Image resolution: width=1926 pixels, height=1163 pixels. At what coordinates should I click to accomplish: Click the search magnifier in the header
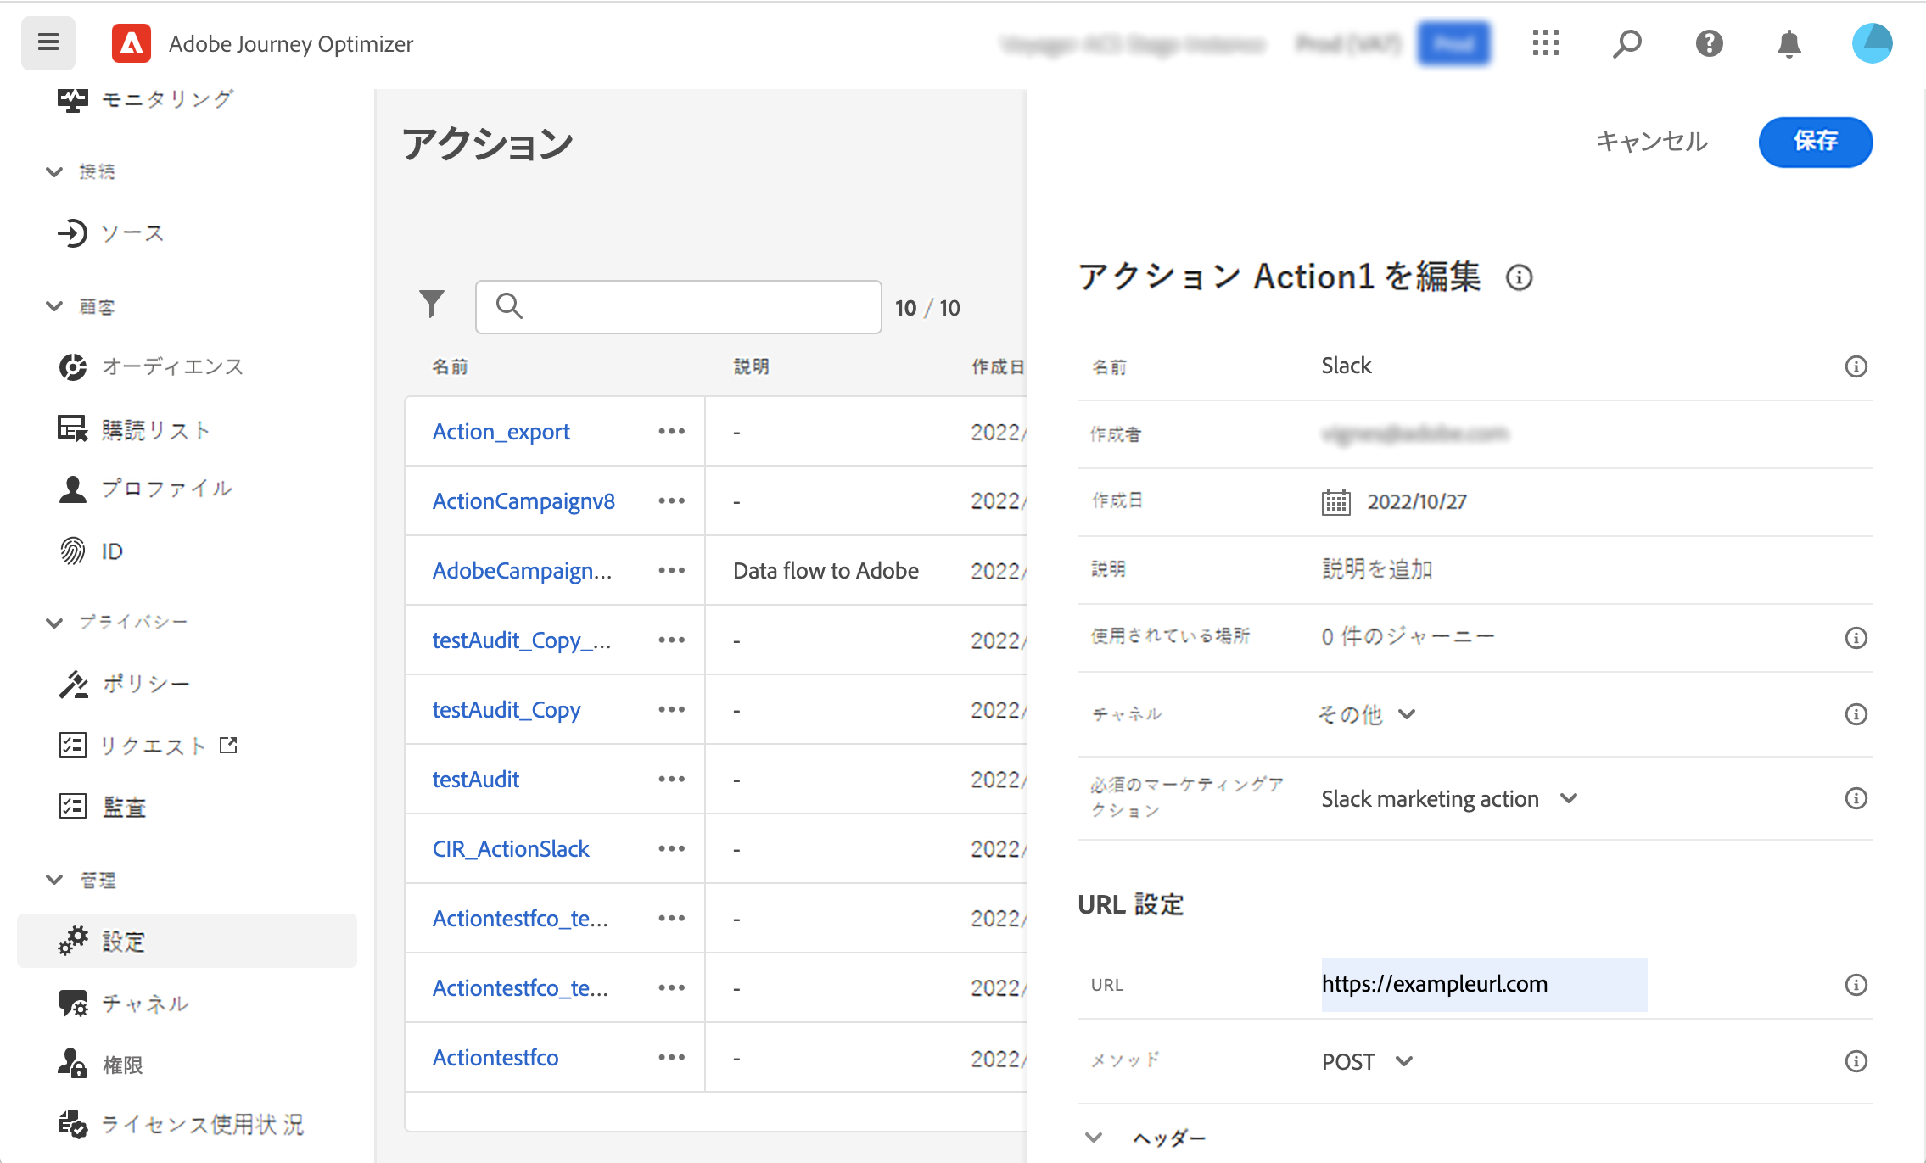tap(1626, 42)
